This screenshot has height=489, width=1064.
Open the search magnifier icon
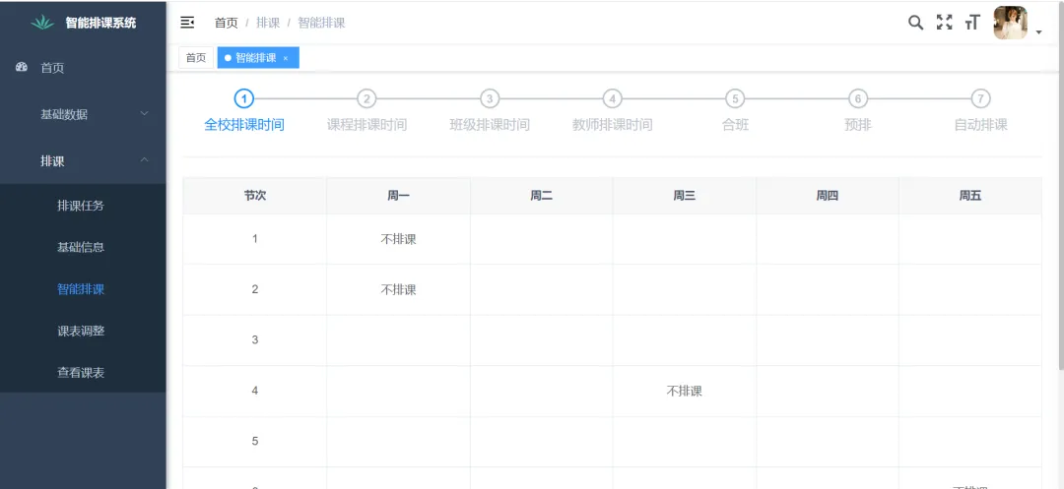click(x=915, y=23)
